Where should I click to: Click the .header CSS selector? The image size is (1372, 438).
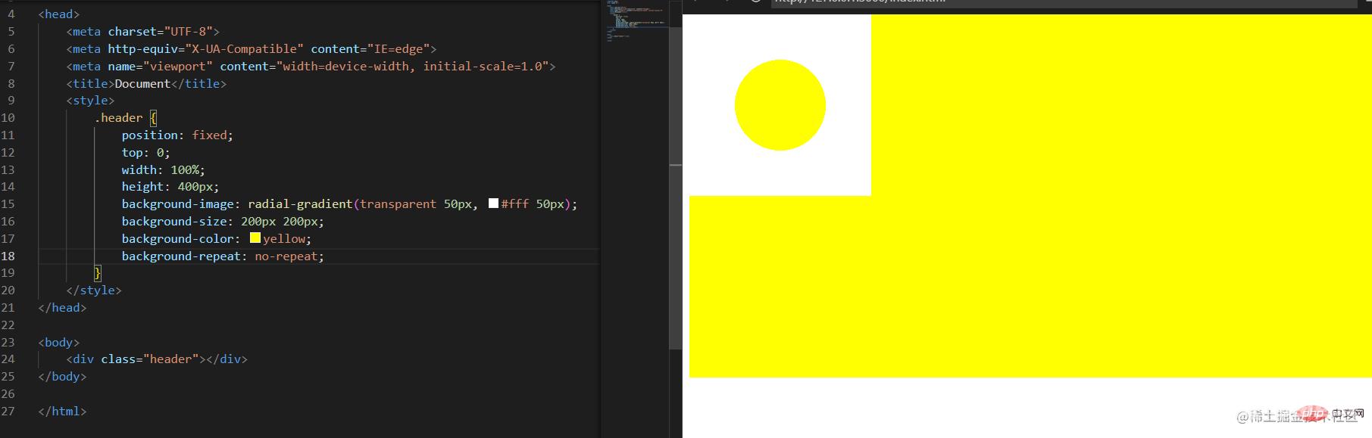[x=118, y=117]
